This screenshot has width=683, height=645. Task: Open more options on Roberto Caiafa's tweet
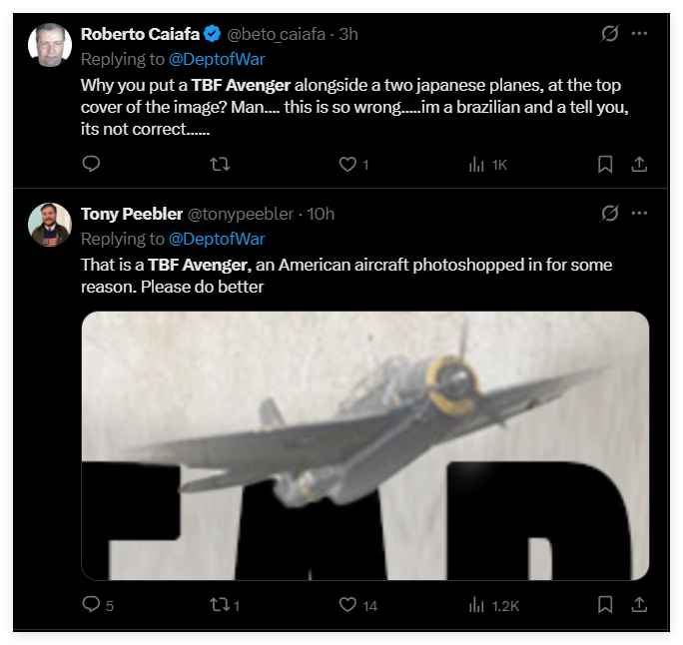coord(640,34)
